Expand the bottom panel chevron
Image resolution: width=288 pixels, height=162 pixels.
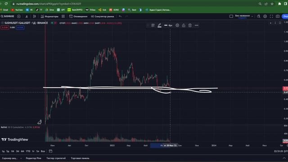tap(284, 158)
